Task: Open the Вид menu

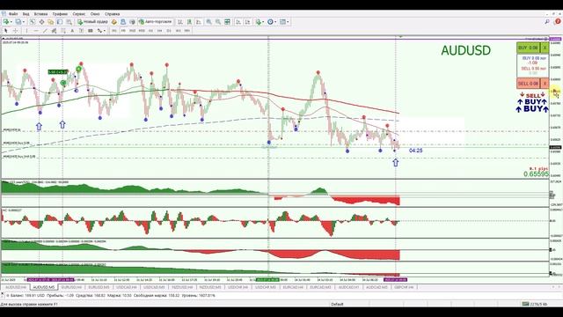Action: click(26, 14)
